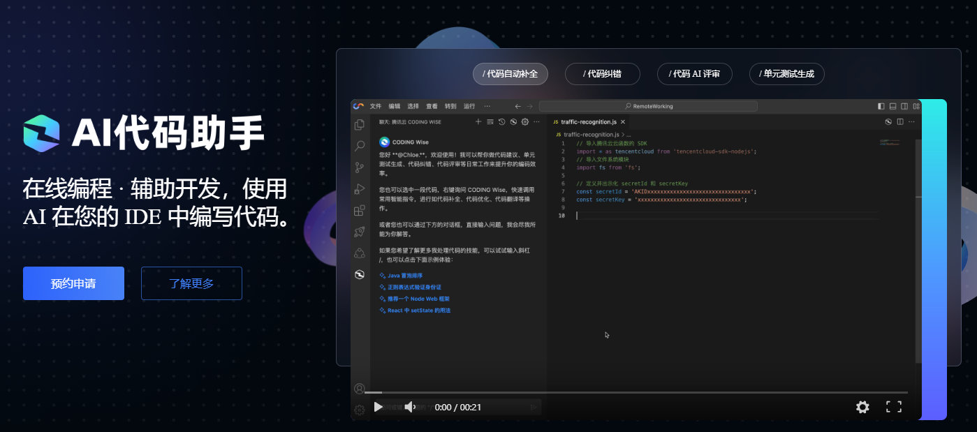Click the CODING Wise avatar in chat
The image size is (977, 432).
tap(384, 142)
